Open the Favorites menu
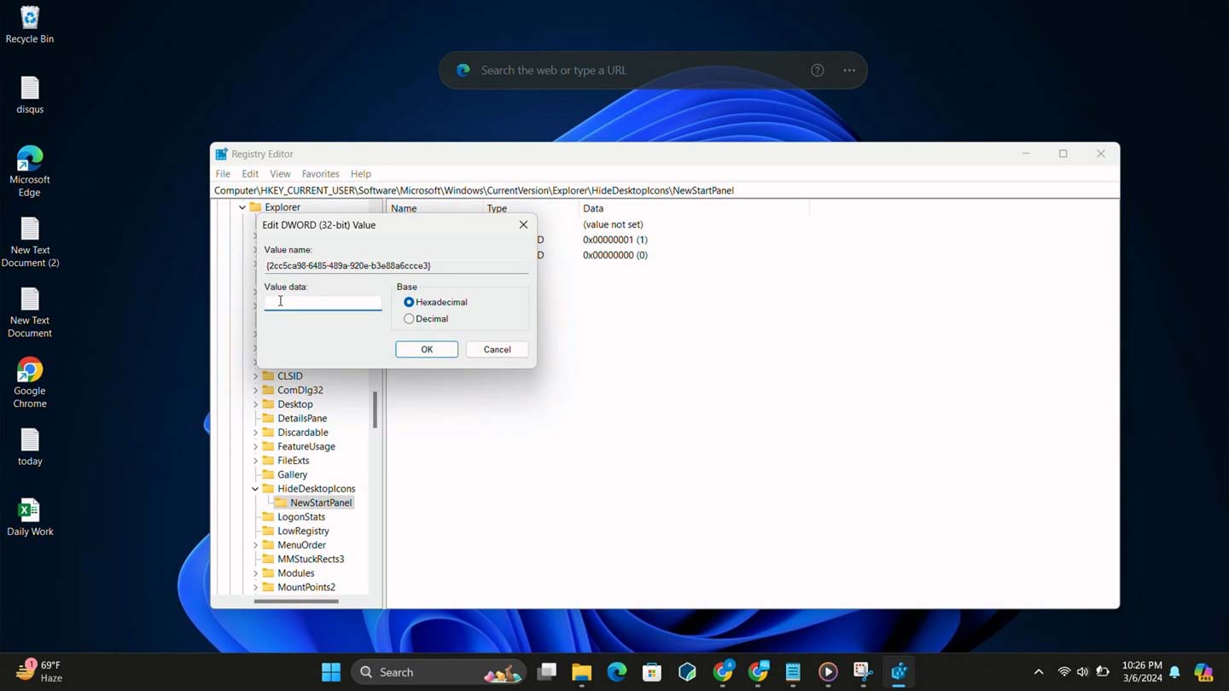1229x691 pixels. point(320,173)
